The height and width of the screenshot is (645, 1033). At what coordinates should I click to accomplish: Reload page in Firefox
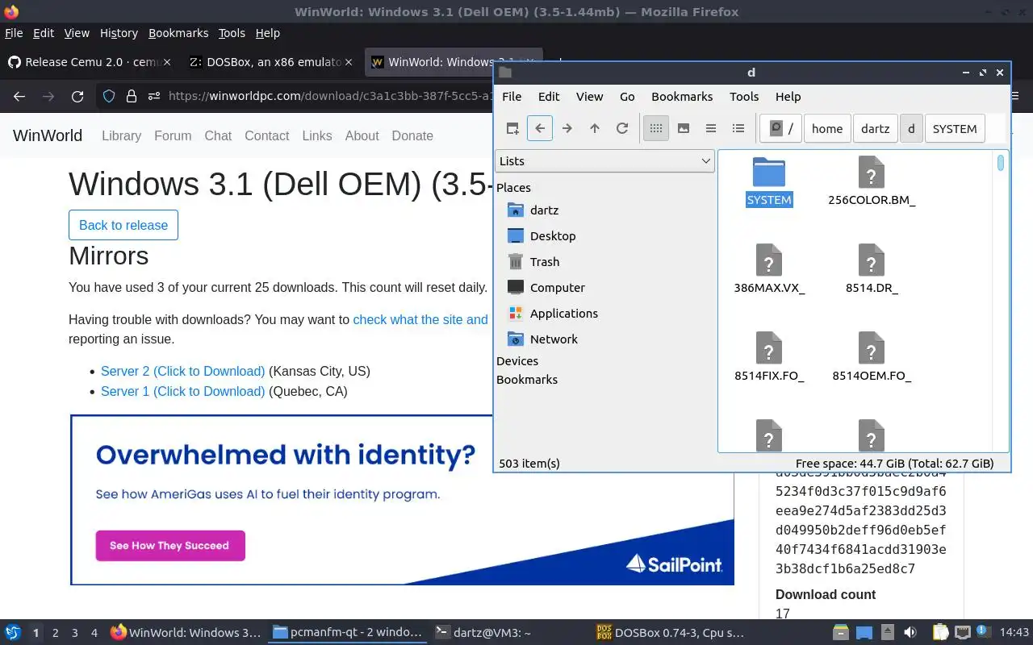click(77, 97)
